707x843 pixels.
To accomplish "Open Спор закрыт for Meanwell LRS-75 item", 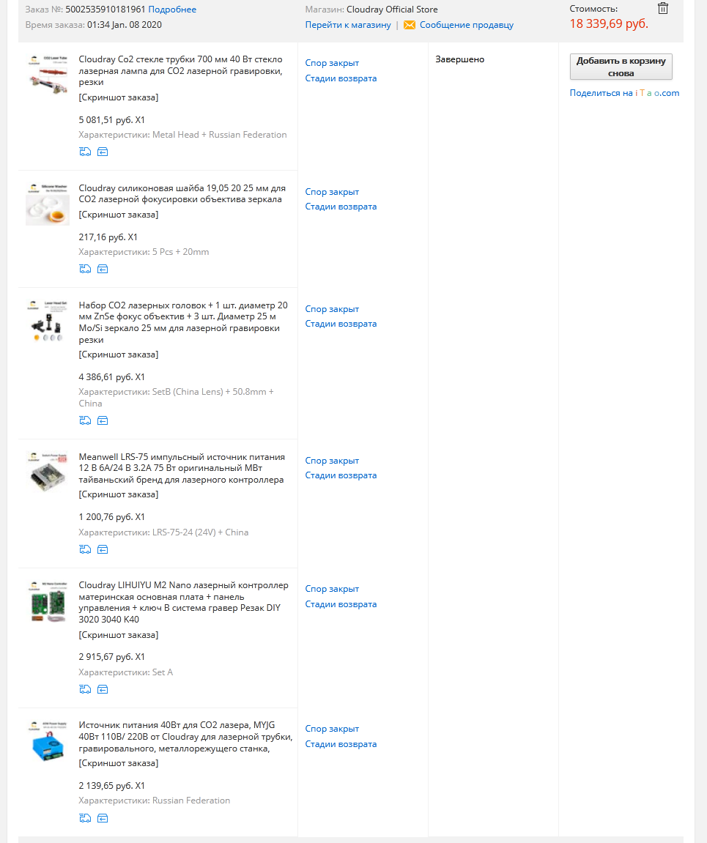I will point(332,461).
